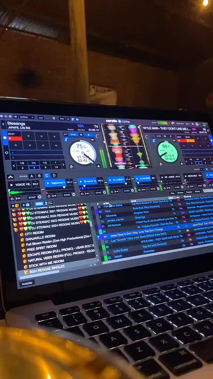The height and width of the screenshot is (379, 213).
Task: Play the DJ ELEME sample slot
Action: [x=137, y=179]
